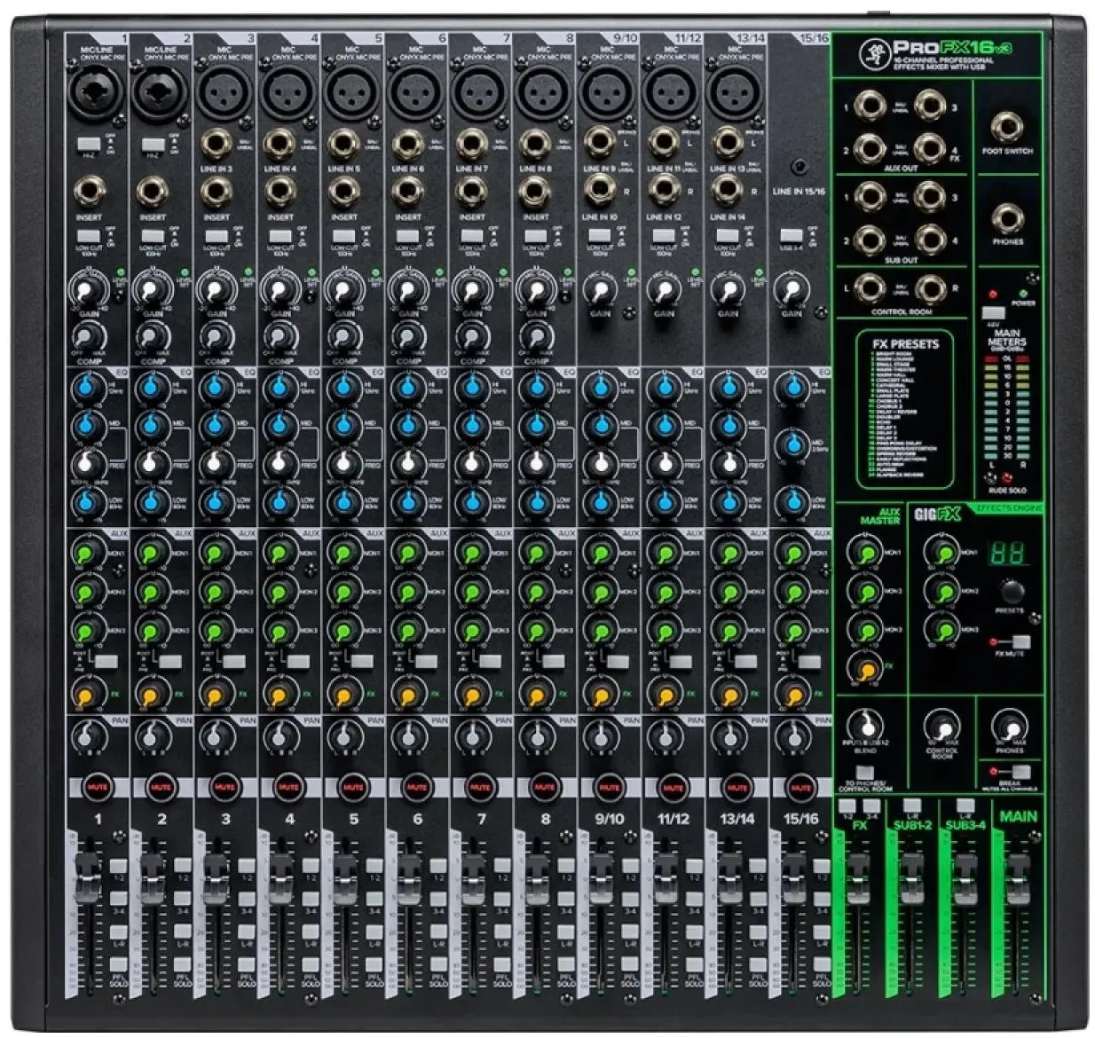Click the FX return fader
1095x1038 pixels.
coord(858,878)
